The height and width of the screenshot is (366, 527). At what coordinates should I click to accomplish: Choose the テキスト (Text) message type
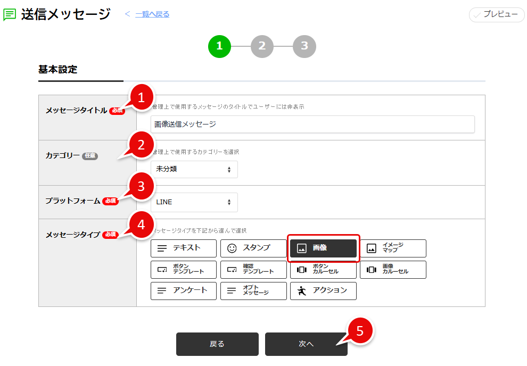tap(183, 248)
